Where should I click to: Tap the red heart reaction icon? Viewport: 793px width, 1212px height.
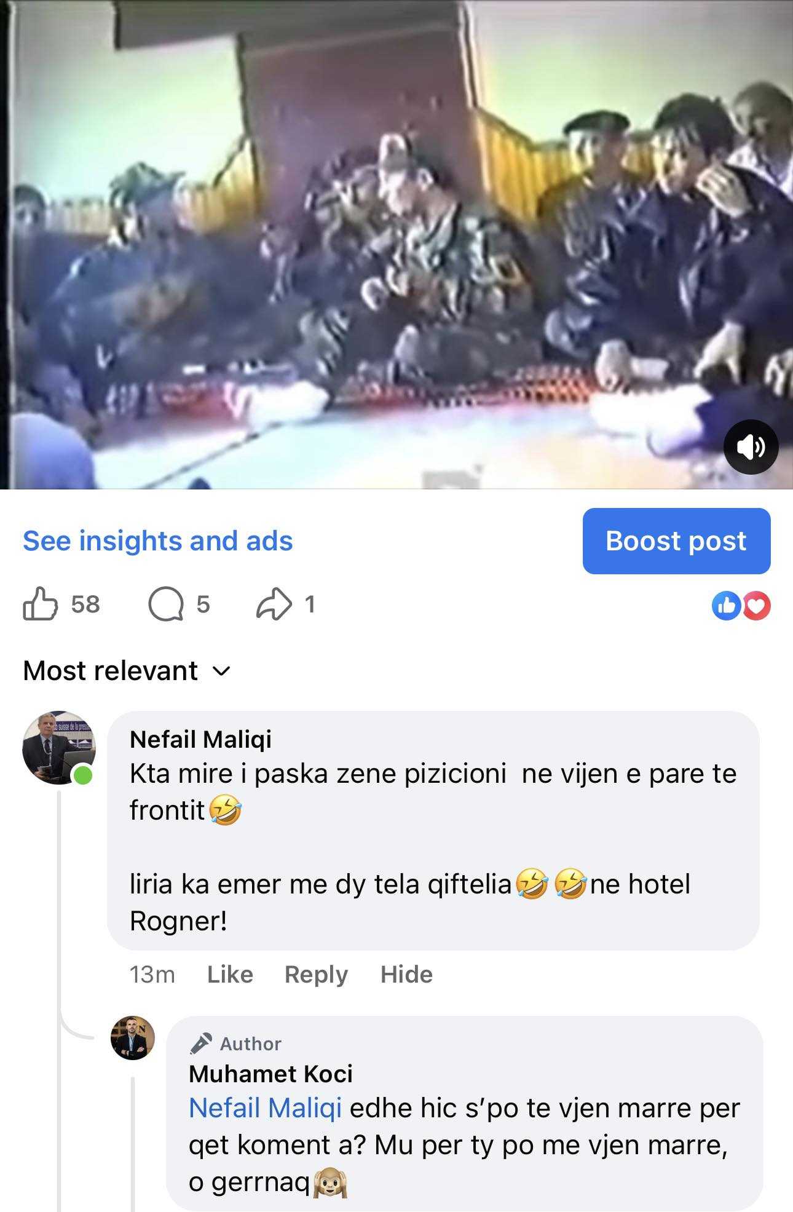pyautogui.click(x=756, y=606)
